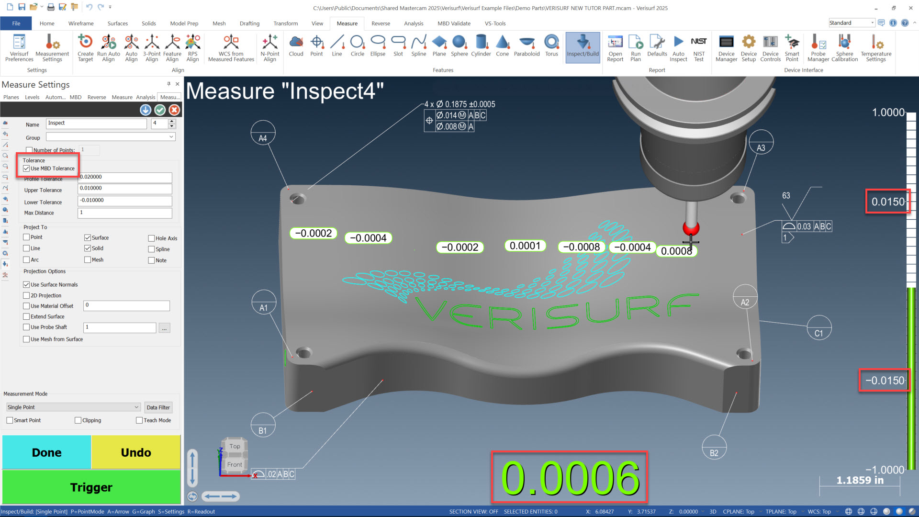Enable 2D Projection checkbox
The width and height of the screenshot is (919, 517).
coord(26,296)
